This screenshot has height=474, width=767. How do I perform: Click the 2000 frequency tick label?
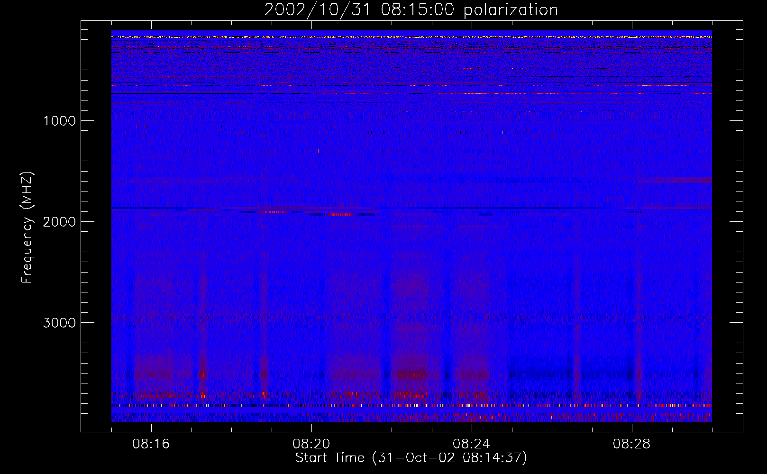click(x=59, y=222)
